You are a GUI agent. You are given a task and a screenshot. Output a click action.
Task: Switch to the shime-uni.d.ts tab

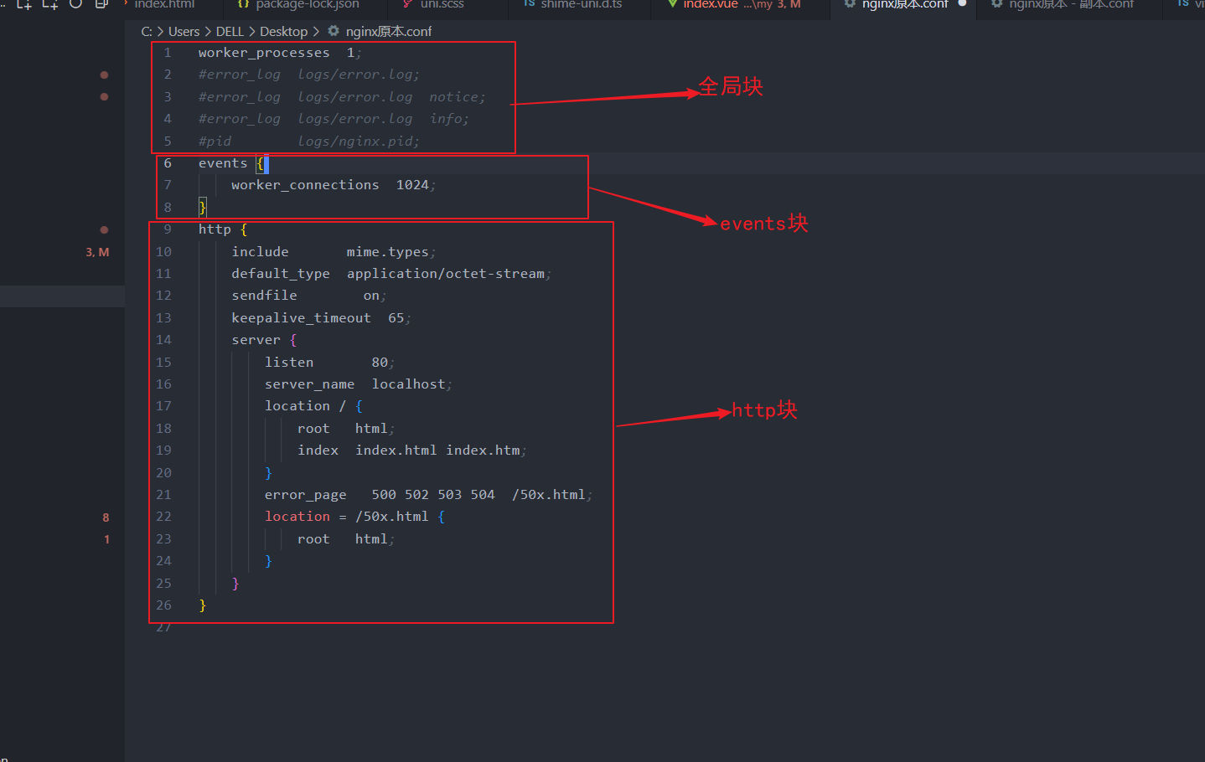581,4
